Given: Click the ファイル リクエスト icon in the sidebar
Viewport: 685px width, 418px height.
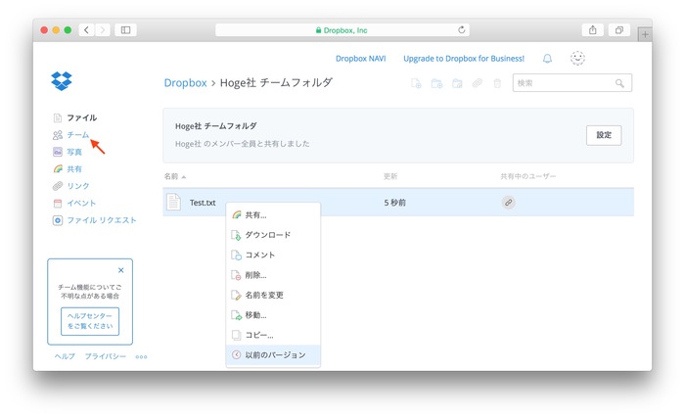Looking at the screenshot, I should point(58,220).
